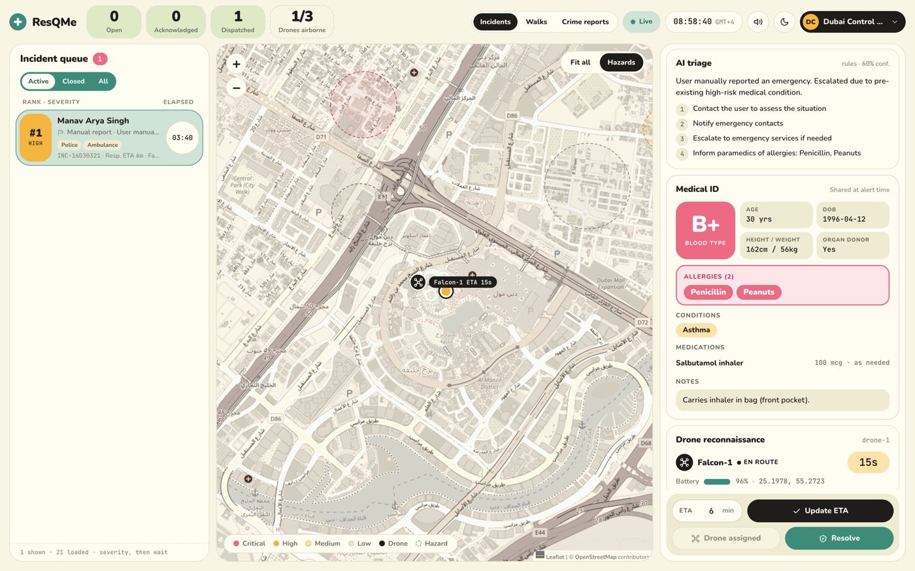
Task: Open the Manav Arya Singh incident card
Action: pos(109,138)
